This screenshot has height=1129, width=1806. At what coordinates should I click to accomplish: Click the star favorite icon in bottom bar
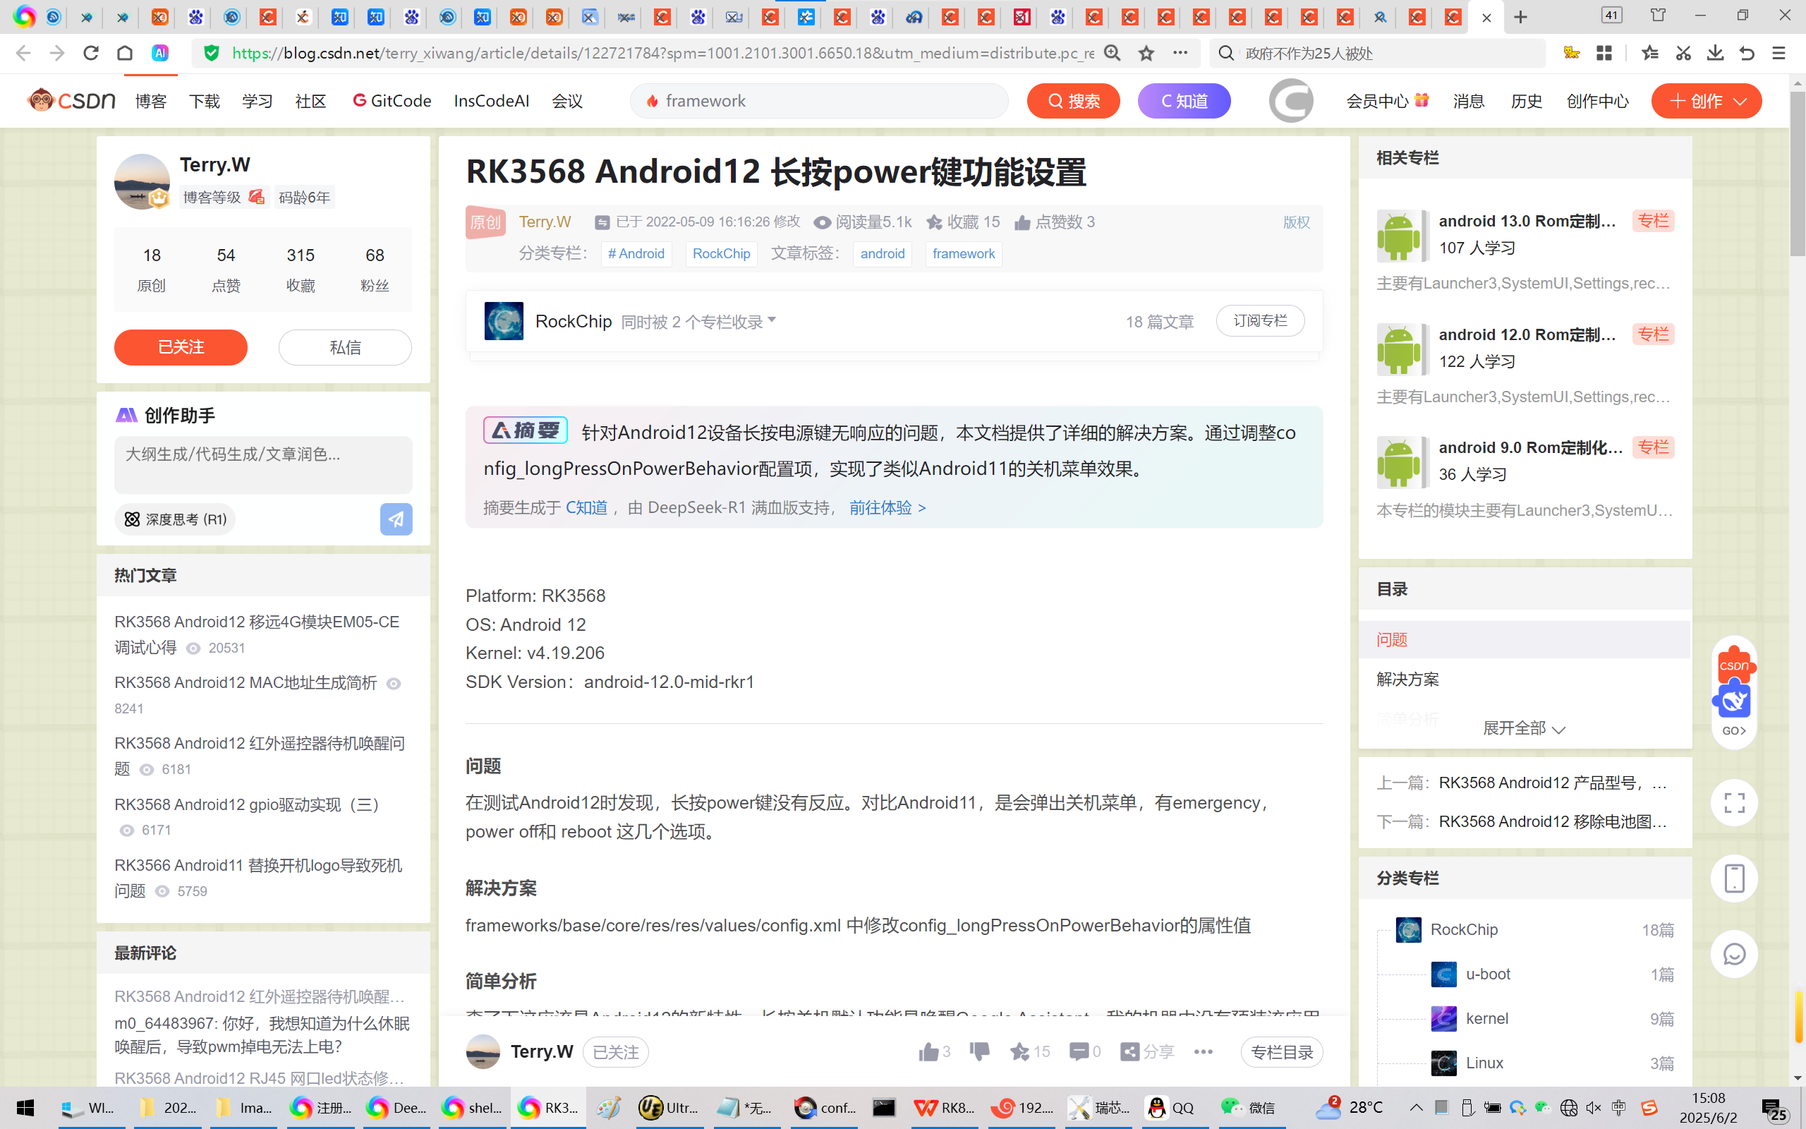[1019, 1051]
